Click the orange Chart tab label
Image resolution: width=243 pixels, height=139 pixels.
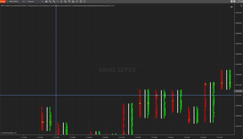coord(3,1)
